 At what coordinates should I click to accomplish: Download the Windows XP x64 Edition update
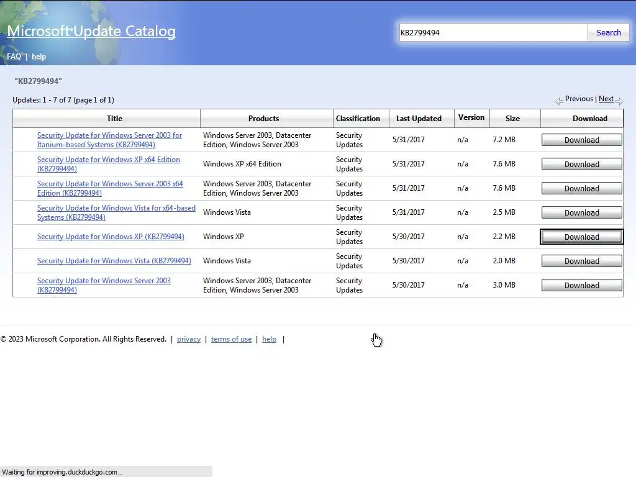point(581,164)
